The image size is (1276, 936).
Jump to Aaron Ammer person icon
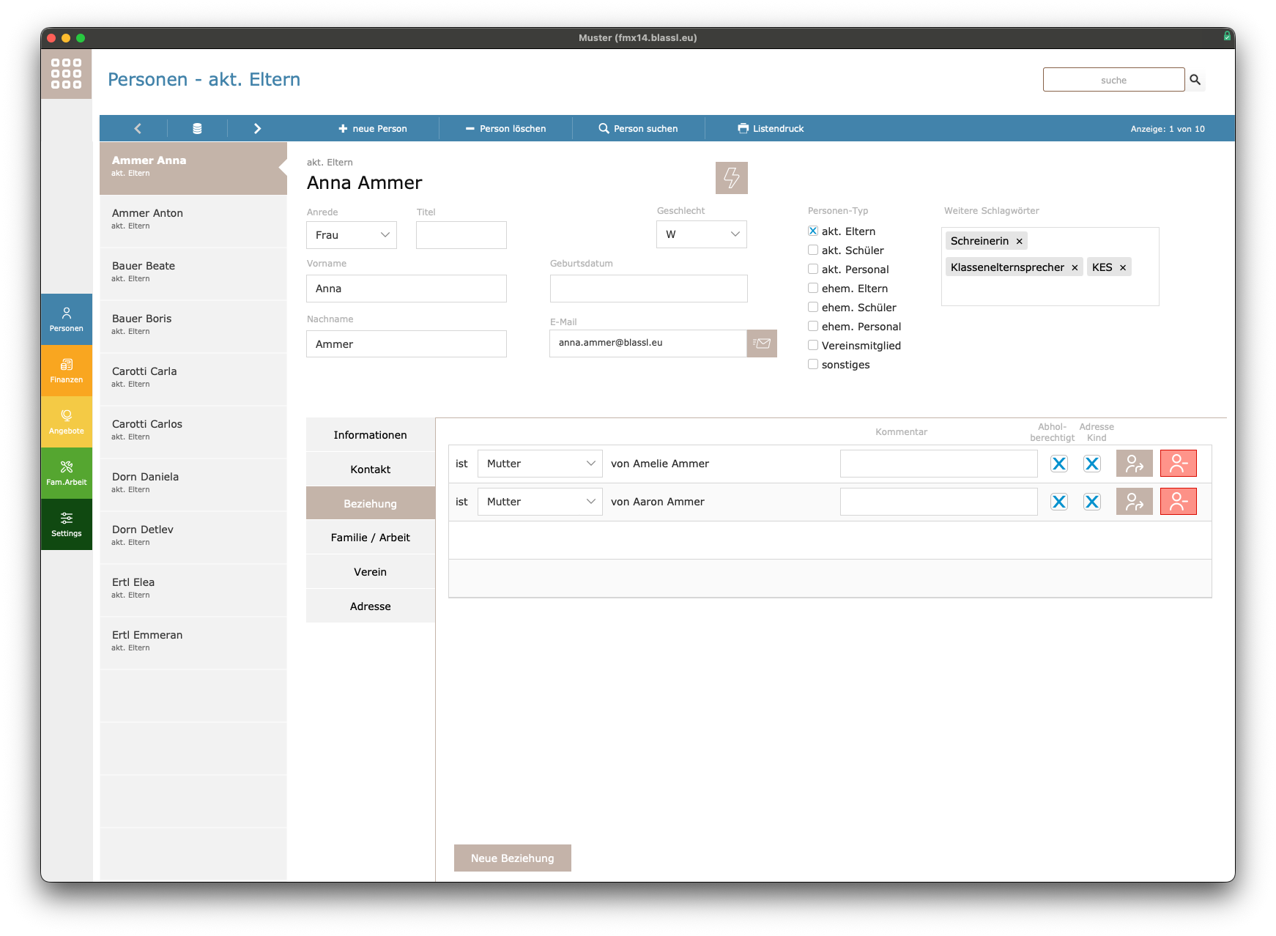pyautogui.click(x=1134, y=502)
